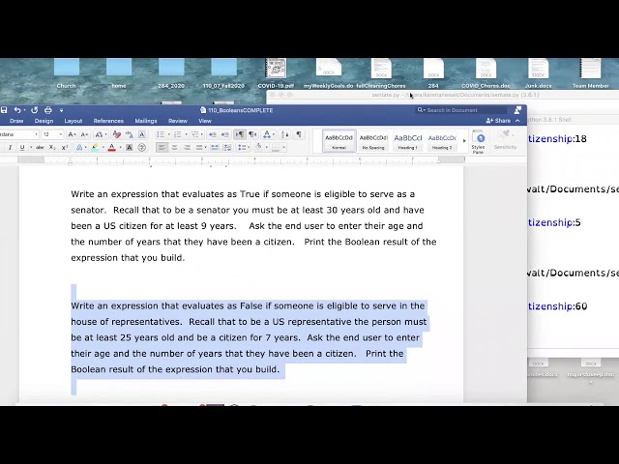
Task: Apply the yellow text highlight color
Action: click(95, 148)
